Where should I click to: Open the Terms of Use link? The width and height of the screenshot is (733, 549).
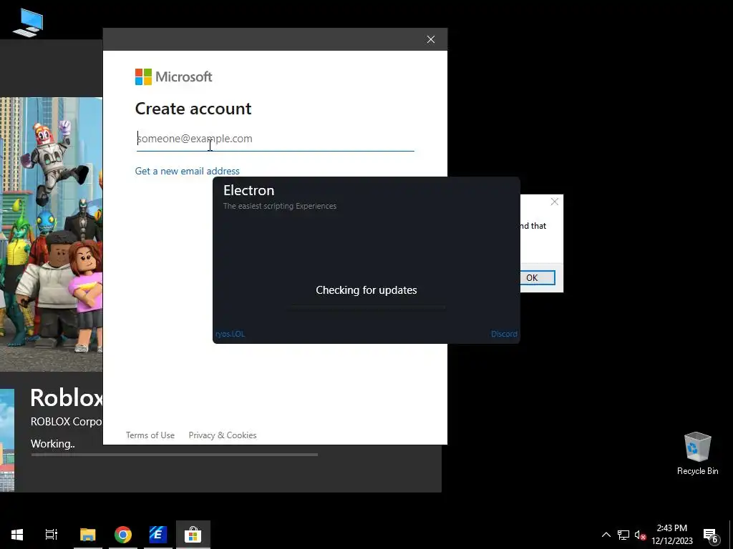click(150, 435)
